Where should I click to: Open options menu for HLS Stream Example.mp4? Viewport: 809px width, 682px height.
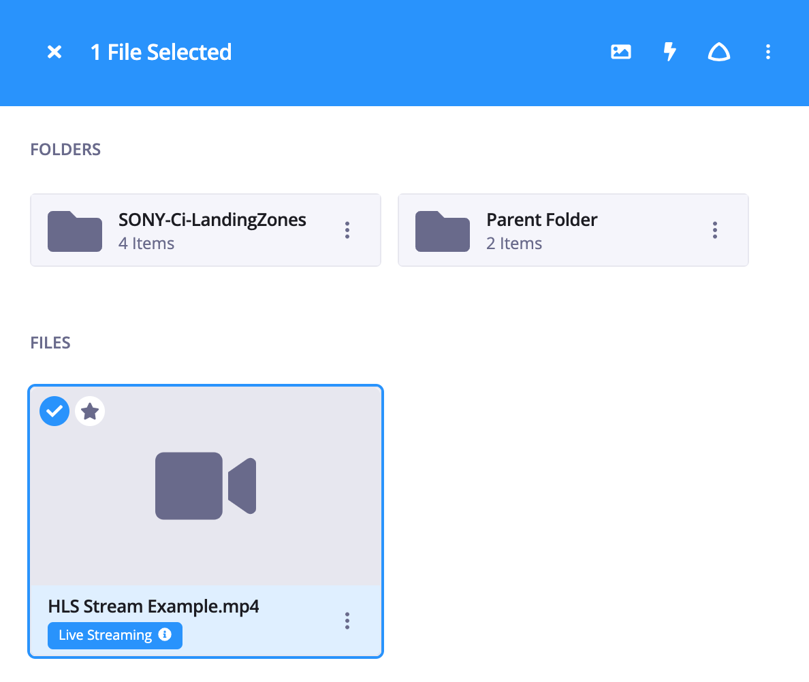347,621
